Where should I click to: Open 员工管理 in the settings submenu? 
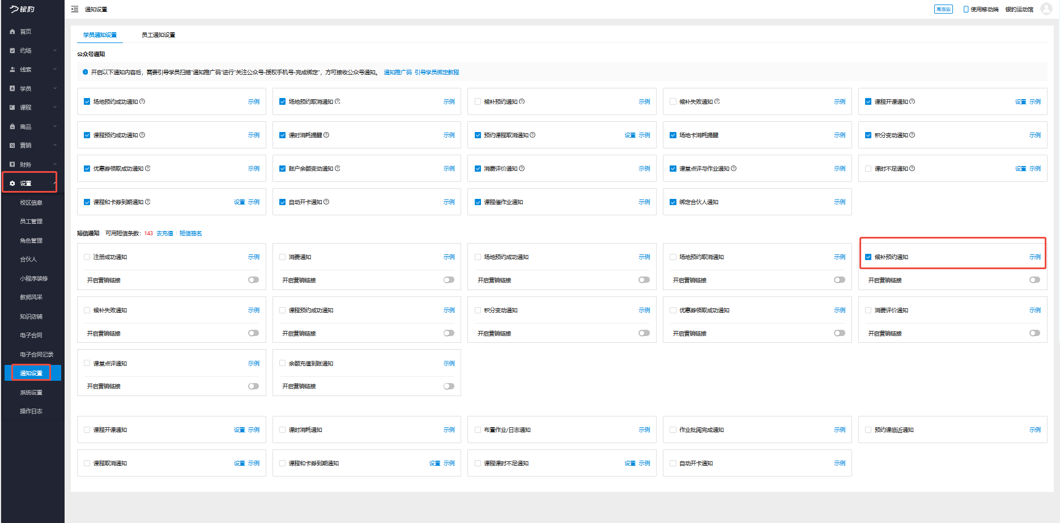pyautogui.click(x=31, y=222)
